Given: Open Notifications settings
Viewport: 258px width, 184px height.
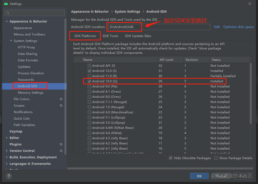Looking at the screenshot, I should point(23,112).
